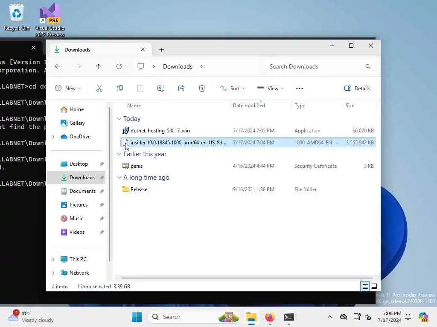Click the horizontal scrollbar in file list
Viewport: 437px width, 327px height.
pyautogui.click(x=247, y=278)
